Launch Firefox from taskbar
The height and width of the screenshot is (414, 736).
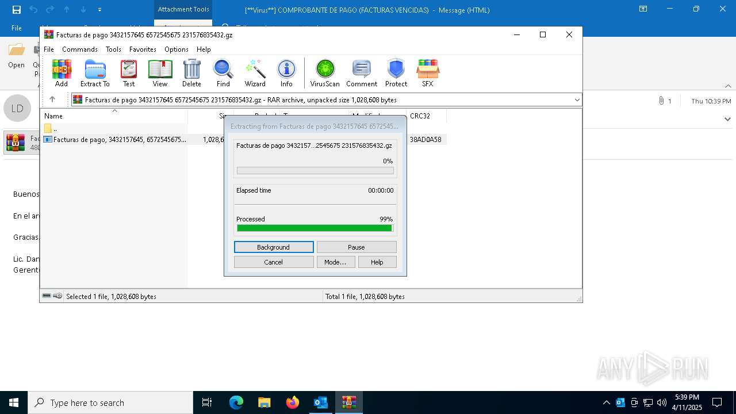[293, 402]
